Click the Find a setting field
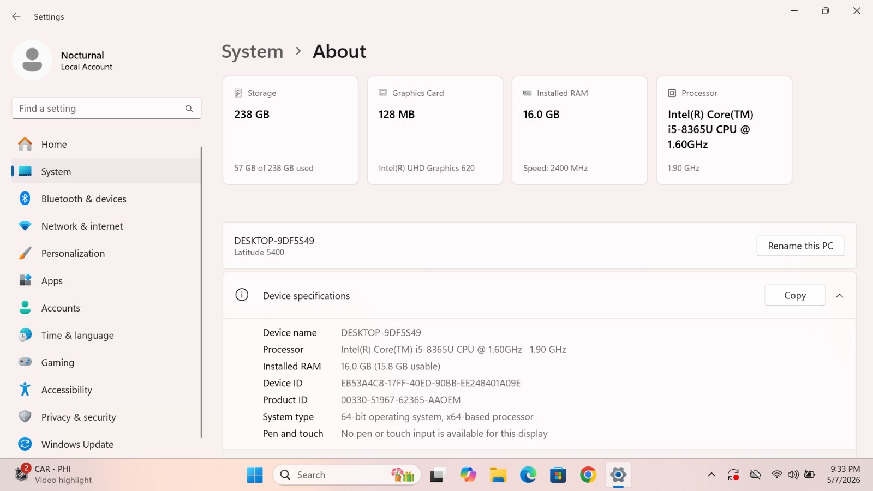Screen dimensions: 873x491 coord(106,109)
